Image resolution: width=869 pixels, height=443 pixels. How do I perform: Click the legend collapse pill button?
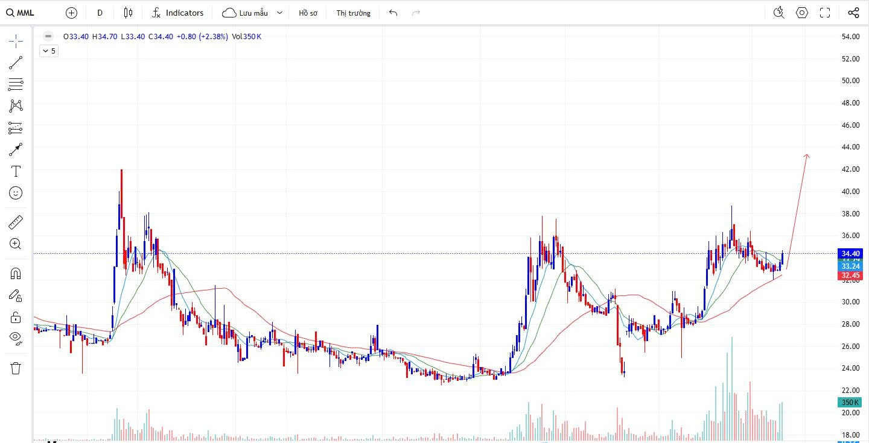coord(48,36)
